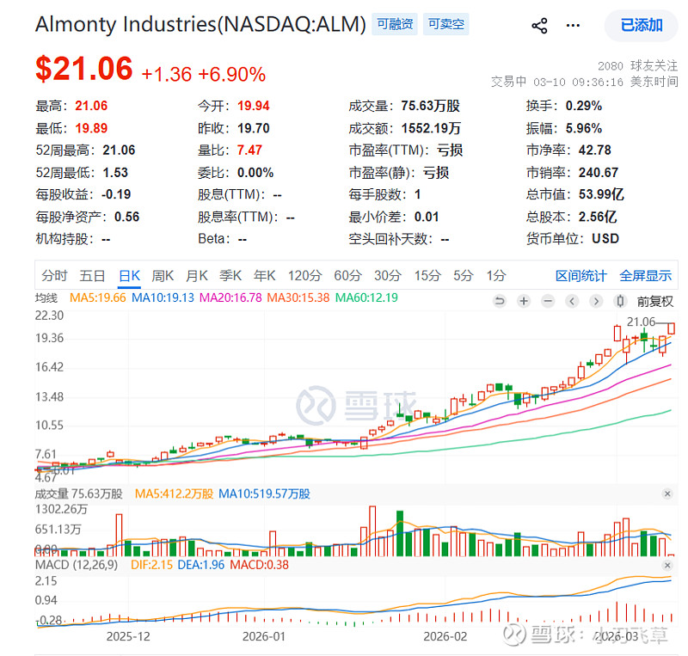Click the 成交额 1552.19万 value
The width and height of the screenshot is (688, 656).
coord(431,128)
